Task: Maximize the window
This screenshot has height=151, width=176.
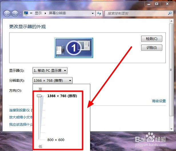Action: 157,4
